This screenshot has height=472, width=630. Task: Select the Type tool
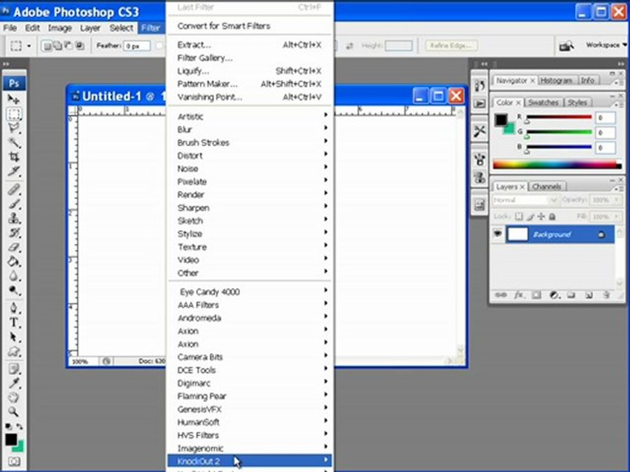click(14, 323)
